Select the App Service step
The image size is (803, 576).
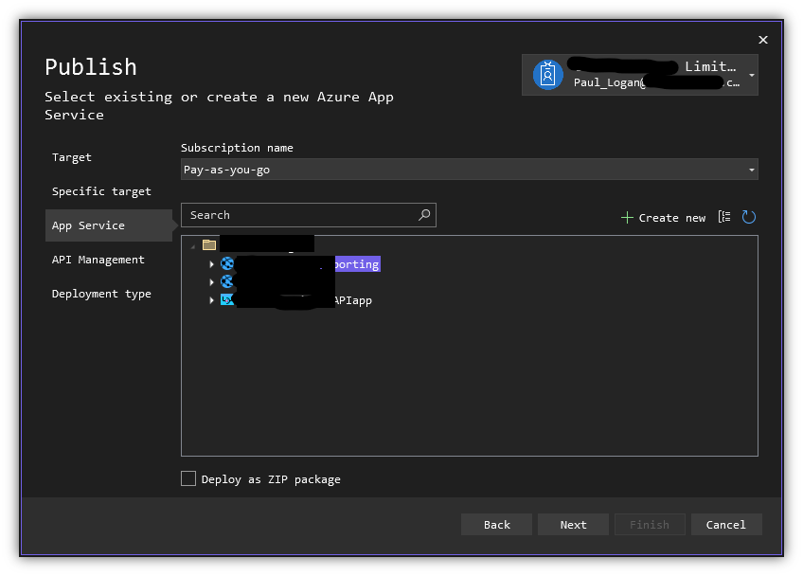(109, 225)
